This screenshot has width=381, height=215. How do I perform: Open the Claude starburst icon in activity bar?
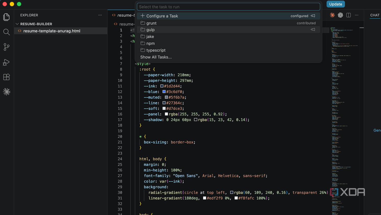[7, 92]
